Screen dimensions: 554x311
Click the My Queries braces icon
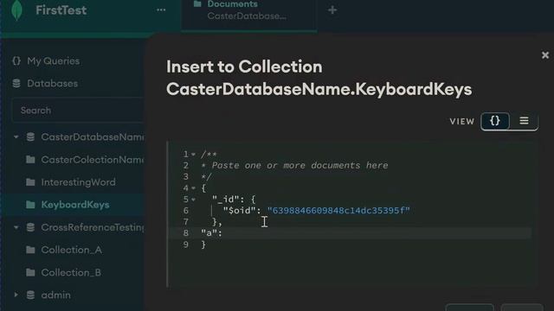click(16, 61)
